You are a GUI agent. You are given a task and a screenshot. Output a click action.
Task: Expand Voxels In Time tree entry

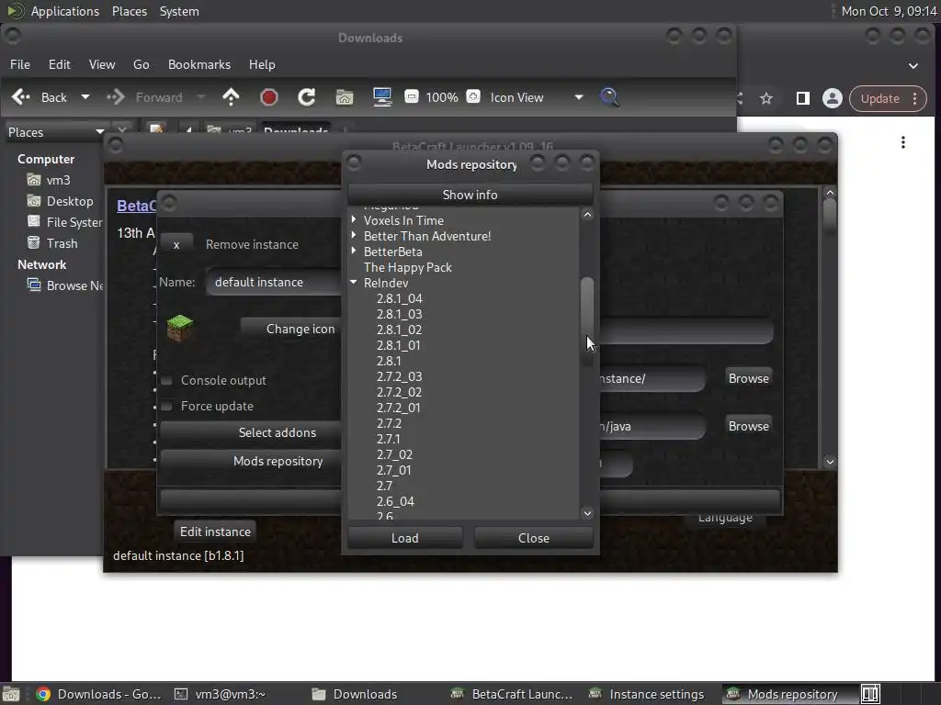[354, 220]
